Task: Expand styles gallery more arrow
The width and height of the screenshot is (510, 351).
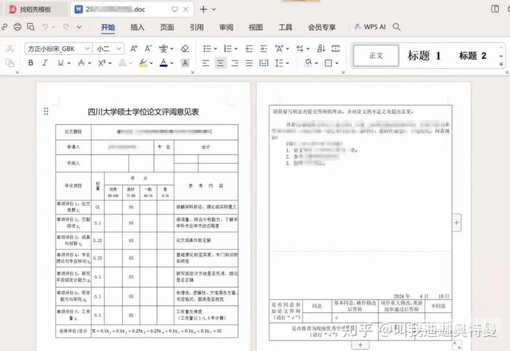Action: tap(501, 64)
